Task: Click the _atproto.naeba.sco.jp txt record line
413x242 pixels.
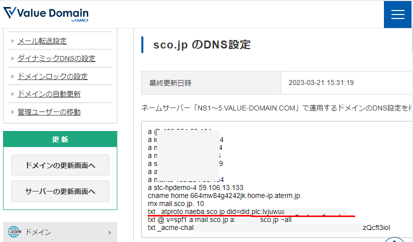Action: tap(247, 211)
